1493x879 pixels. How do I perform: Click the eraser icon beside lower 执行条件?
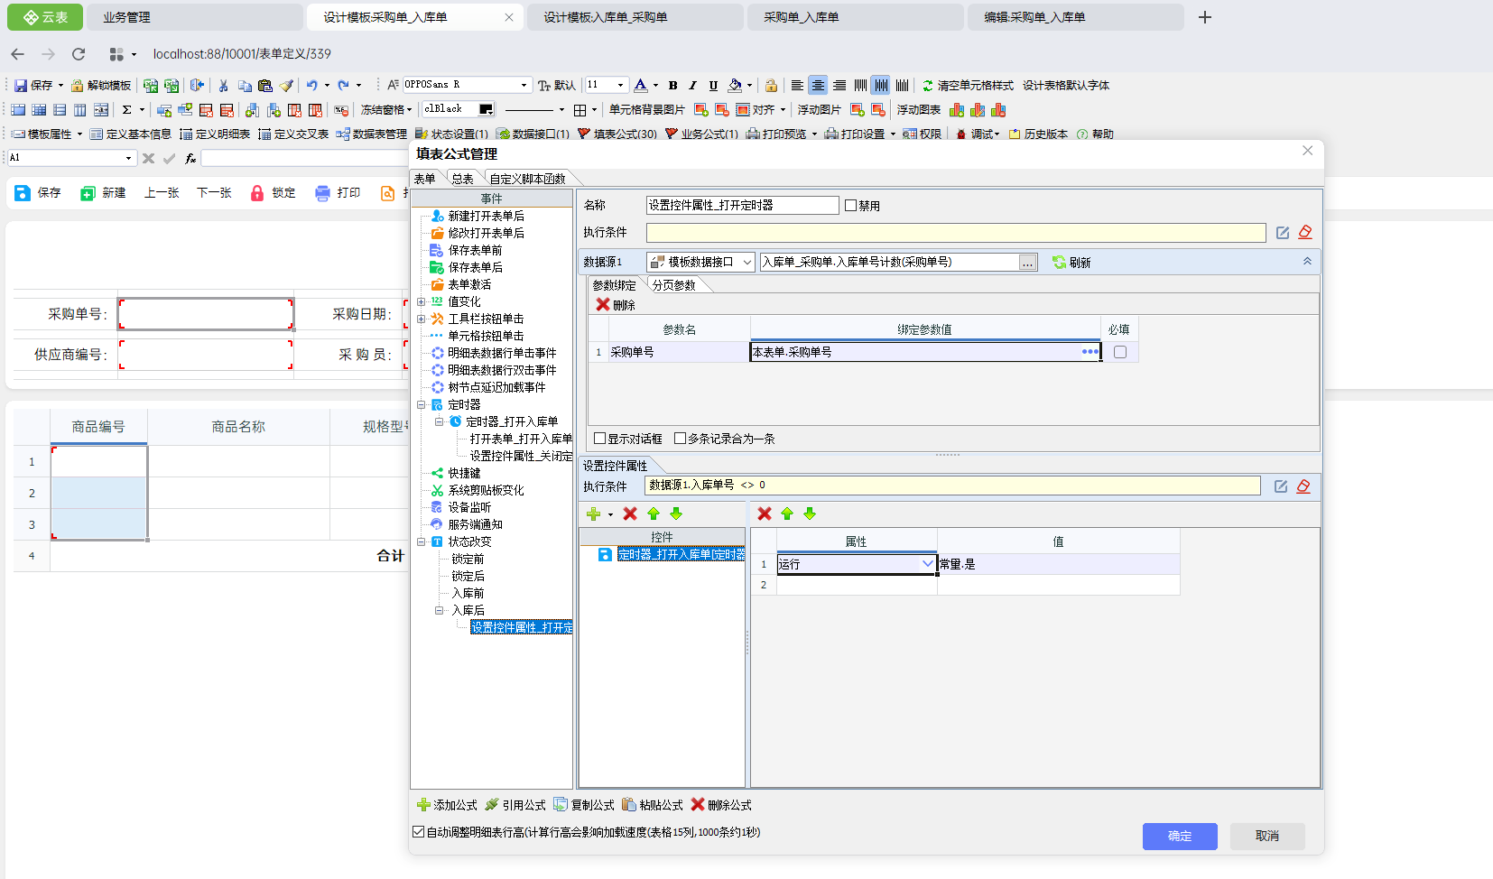pyautogui.click(x=1303, y=486)
